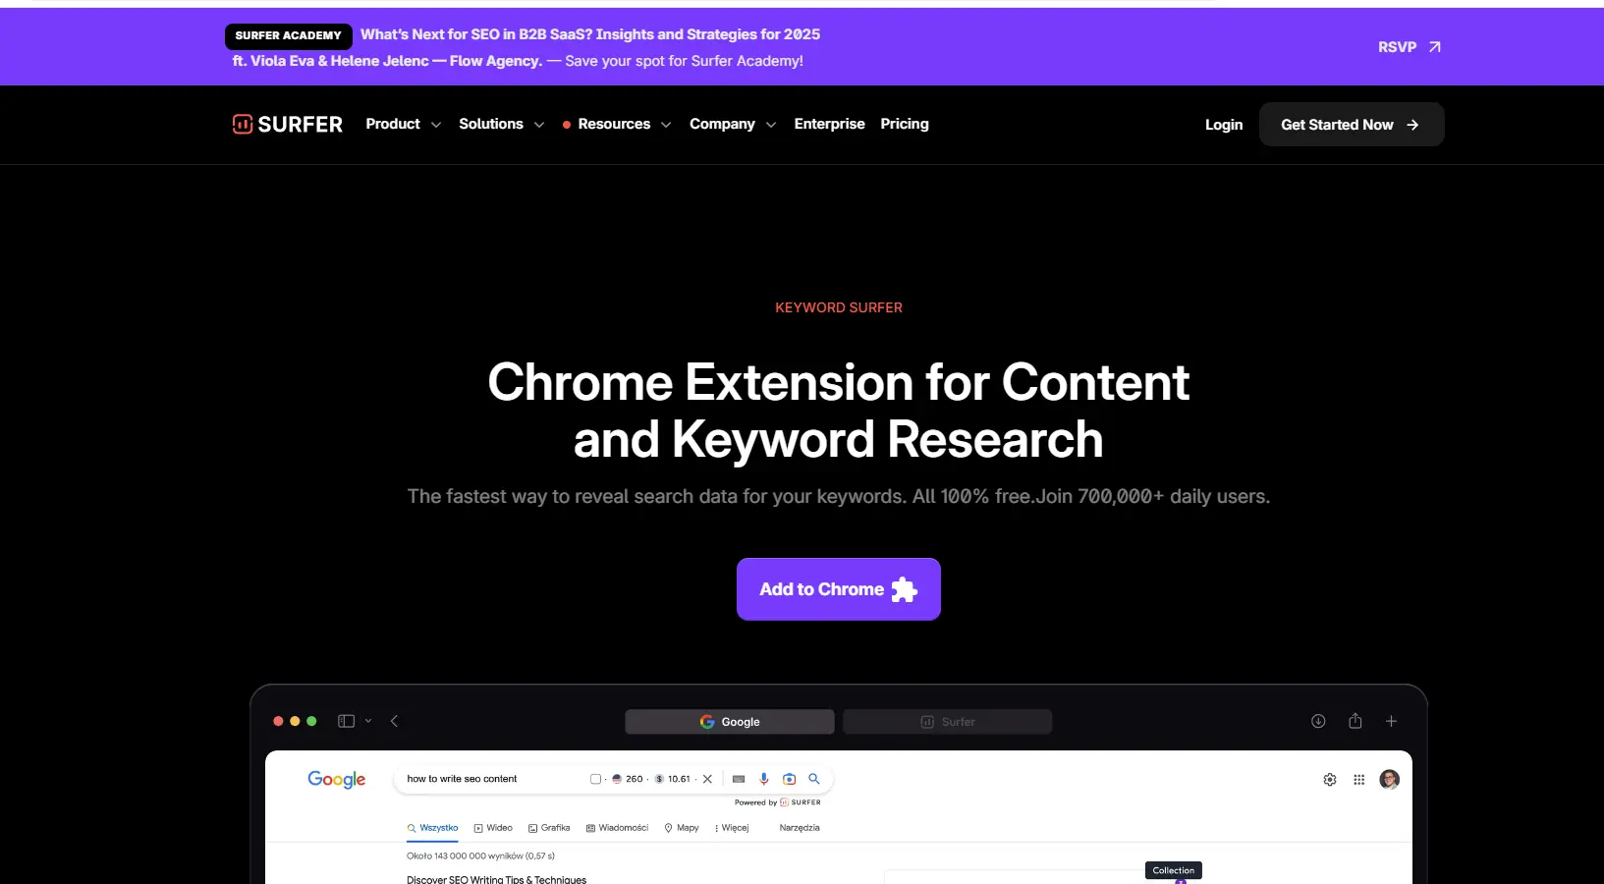Image resolution: width=1604 pixels, height=884 pixels.
Task: Open the chevron dropdown beside the sidebar icon
Action: click(x=368, y=721)
